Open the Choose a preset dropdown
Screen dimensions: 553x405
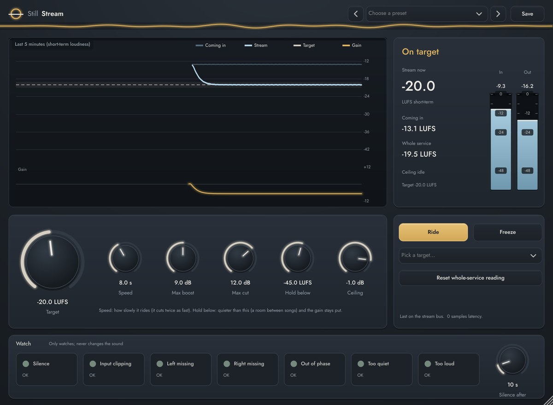coord(427,14)
